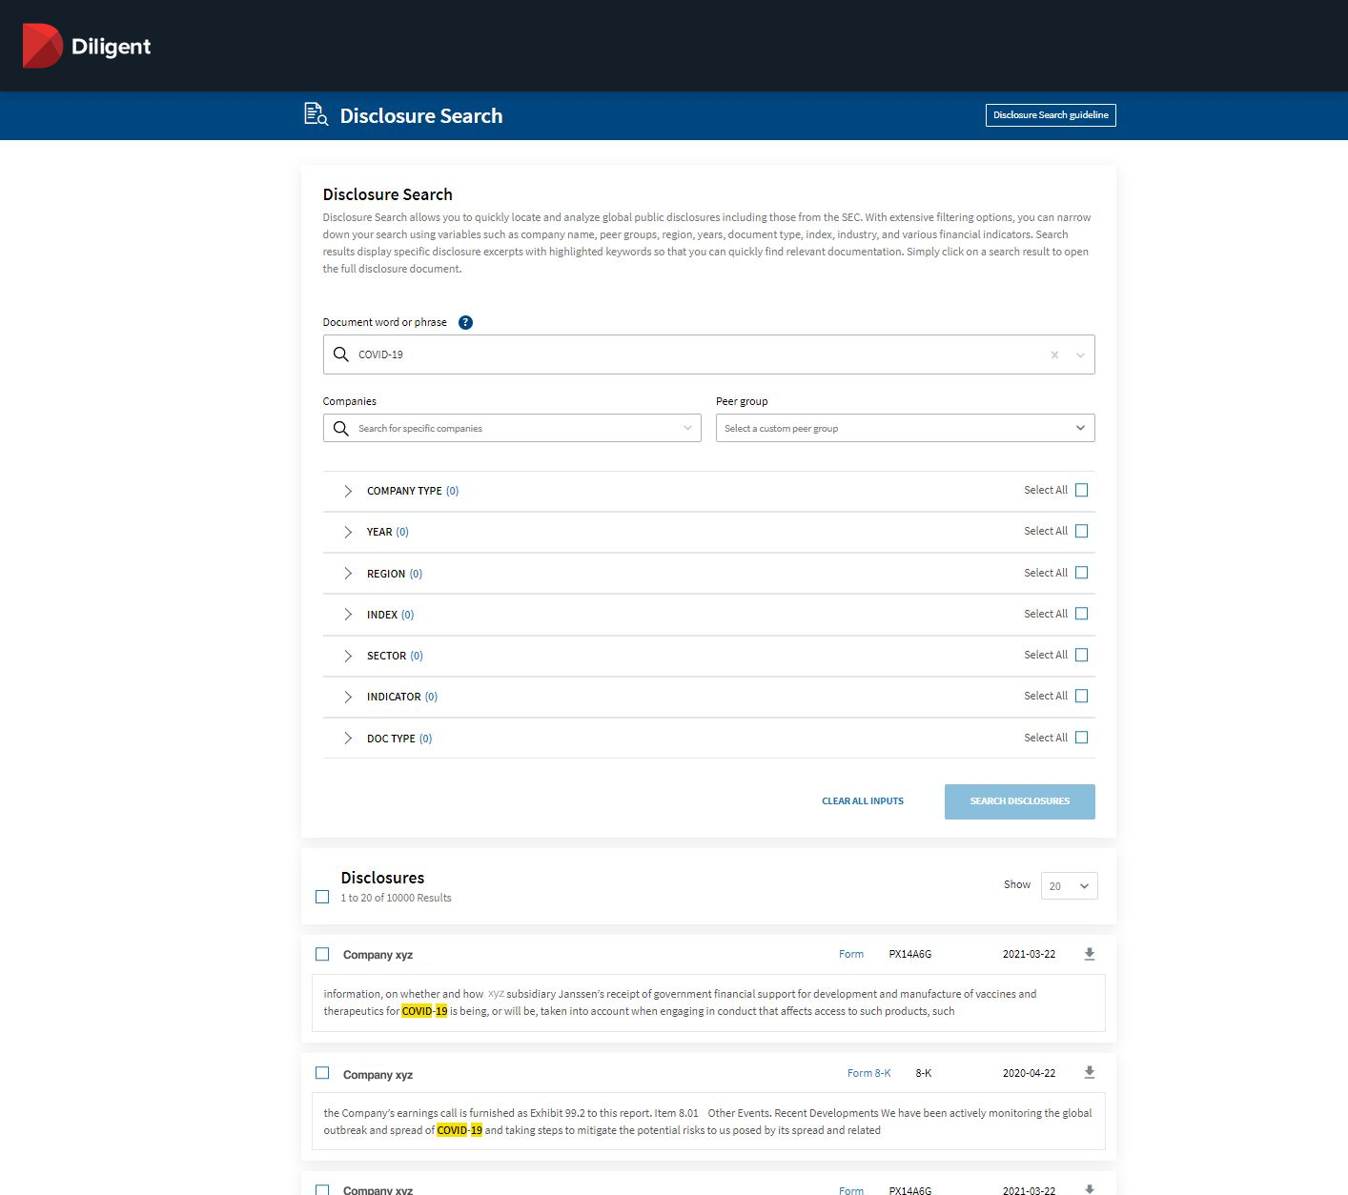Click the Search for specific companies input
Viewport: 1348px width, 1195px height.
512,428
